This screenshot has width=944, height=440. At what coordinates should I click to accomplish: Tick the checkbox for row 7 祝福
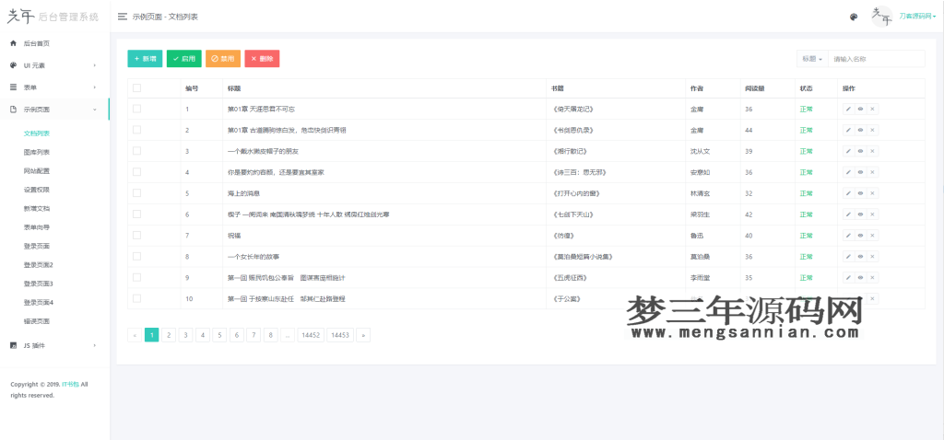click(x=136, y=235)
